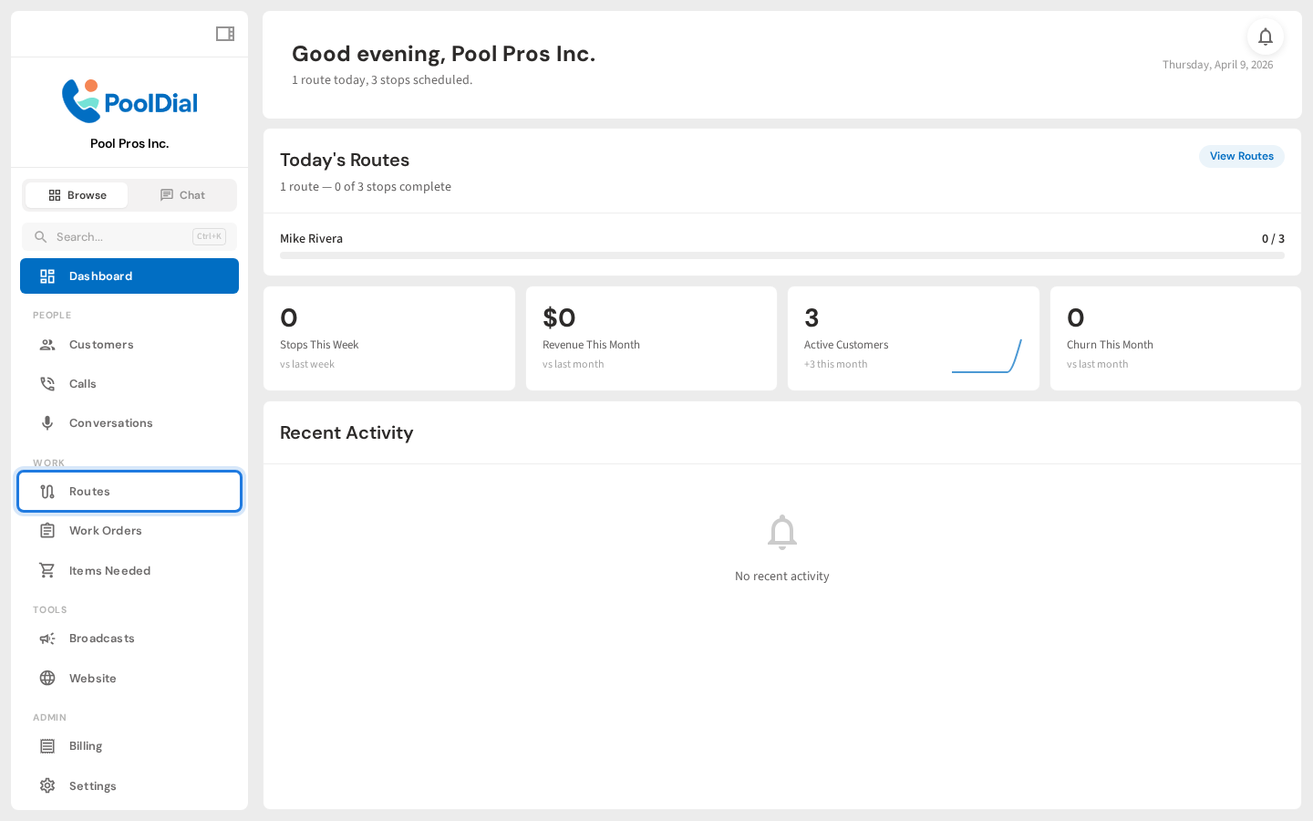Click the PoolDial logo
The image size is (1313, 821).
[x=129, y=100]
